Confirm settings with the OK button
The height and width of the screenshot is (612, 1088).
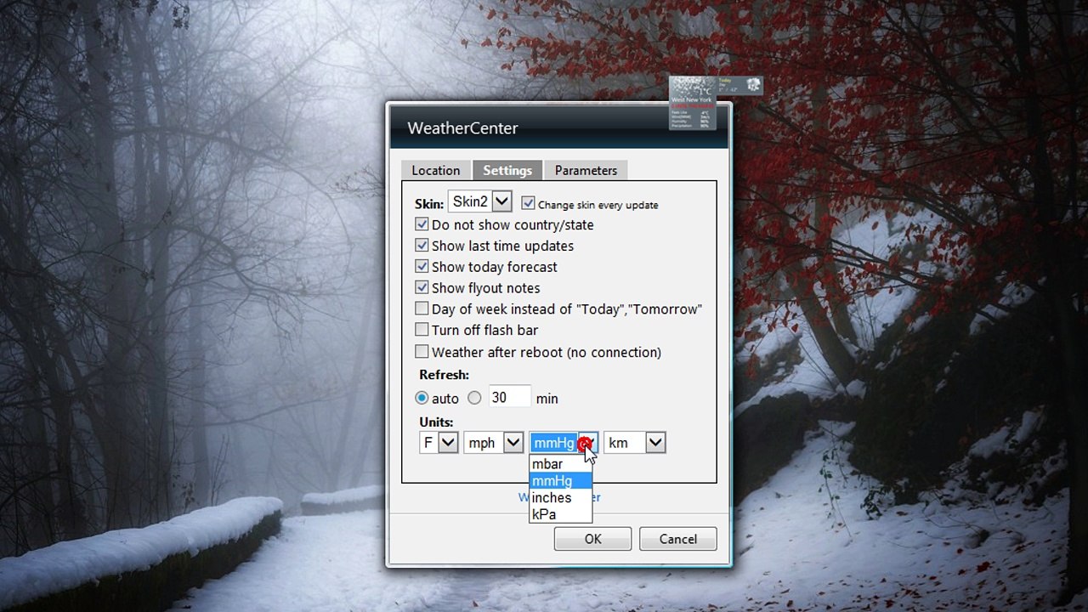pyautogui.click(x=592, y=539)
